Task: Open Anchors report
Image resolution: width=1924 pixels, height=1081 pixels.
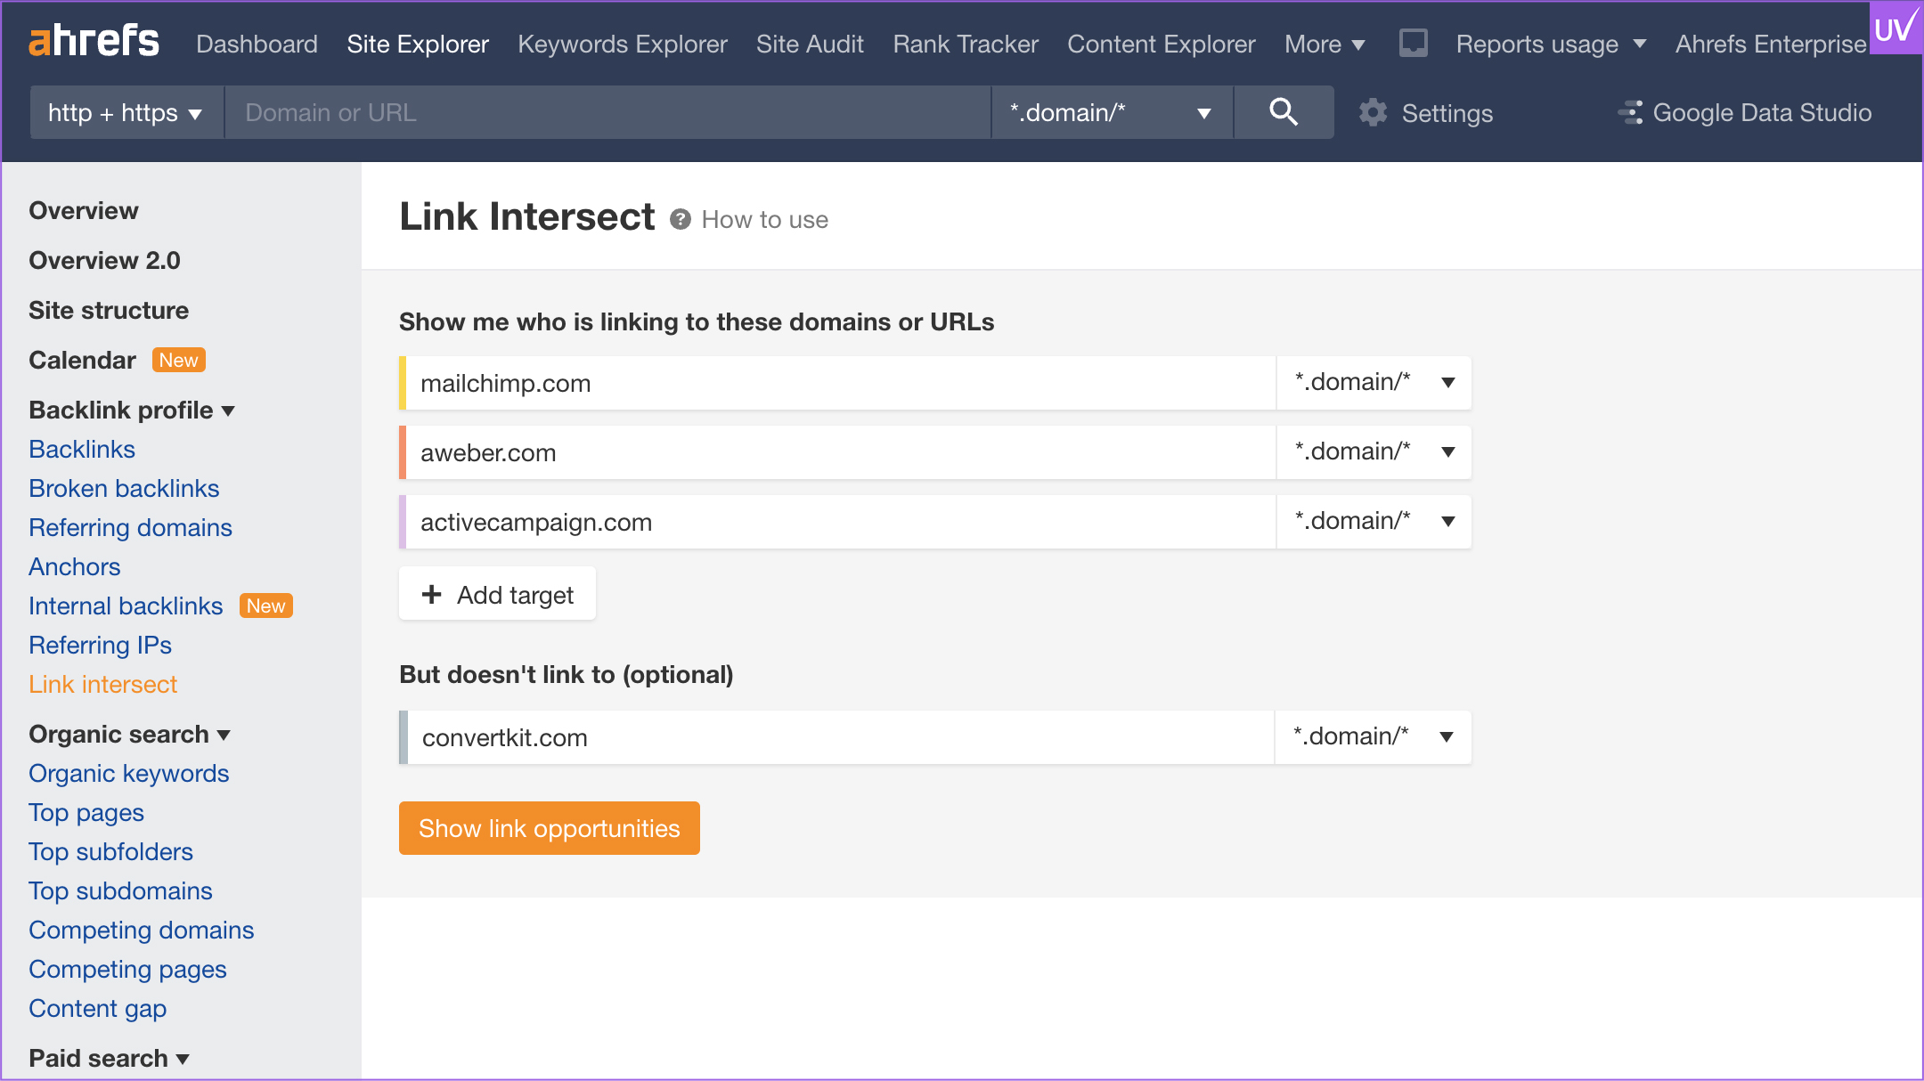Action: coord(75,566)
